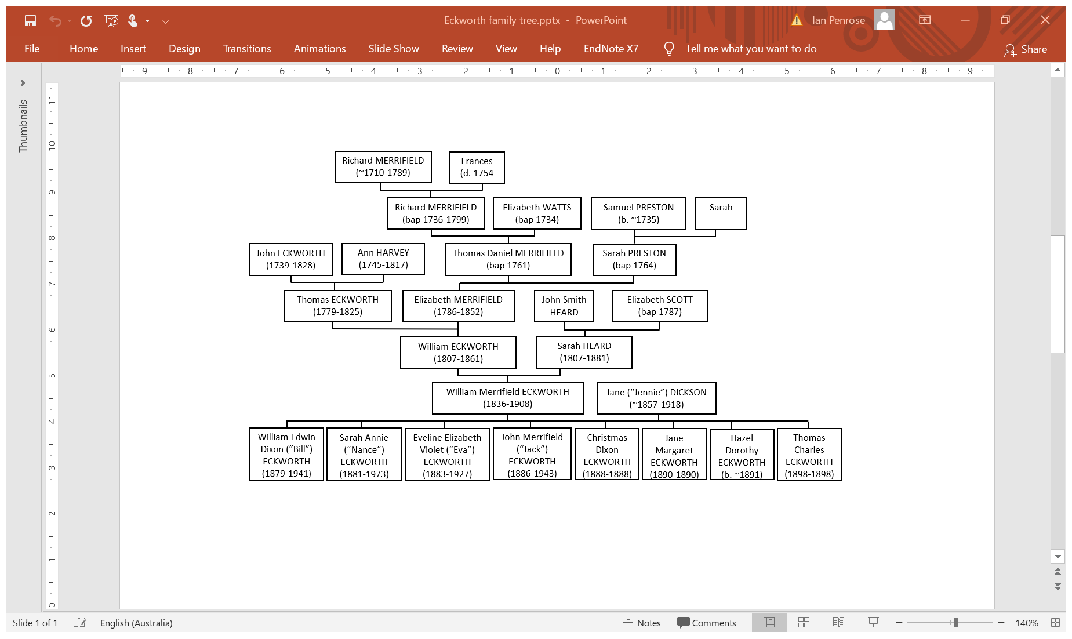The width and height of the screenshot is (1072, 639).
Task: Open spell check icon in status bar
Action: (x=79, y=623)
